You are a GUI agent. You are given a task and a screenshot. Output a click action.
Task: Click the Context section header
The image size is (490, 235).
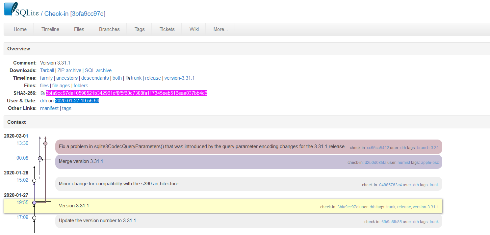247,122
